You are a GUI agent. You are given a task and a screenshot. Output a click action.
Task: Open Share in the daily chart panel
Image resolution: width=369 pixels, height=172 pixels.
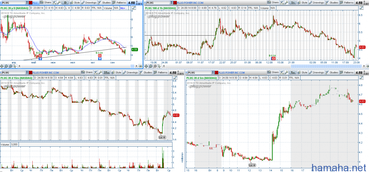point(45,3)
